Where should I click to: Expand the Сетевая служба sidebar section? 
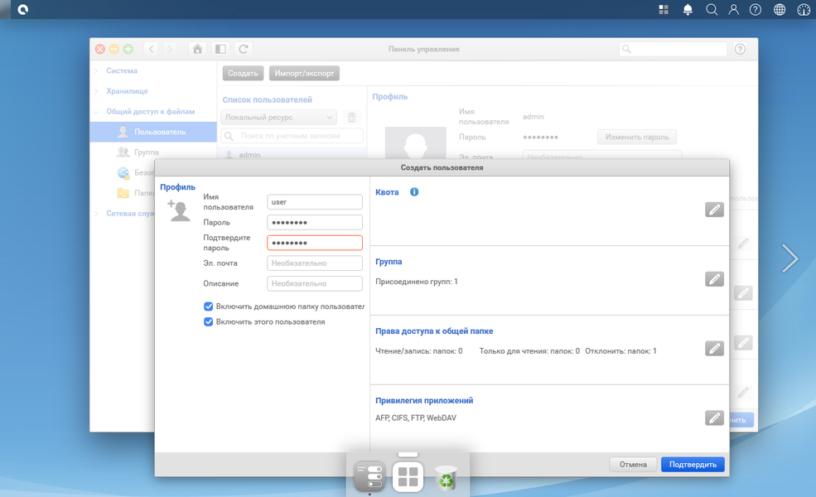tap(96, 214)
